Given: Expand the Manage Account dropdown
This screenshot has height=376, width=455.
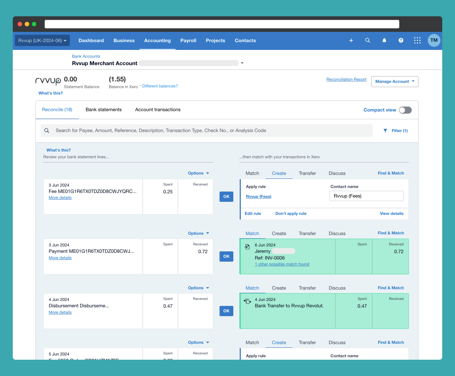Looking at the screenshot, I should click(x=395, y=81).
